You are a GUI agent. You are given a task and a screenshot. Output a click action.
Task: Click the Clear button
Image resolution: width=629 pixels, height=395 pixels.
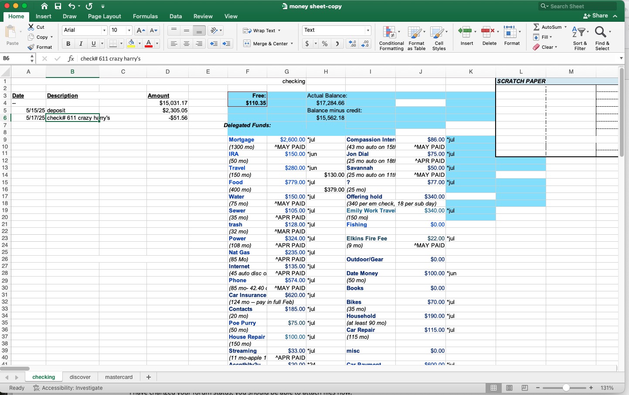tap(545, 47)
